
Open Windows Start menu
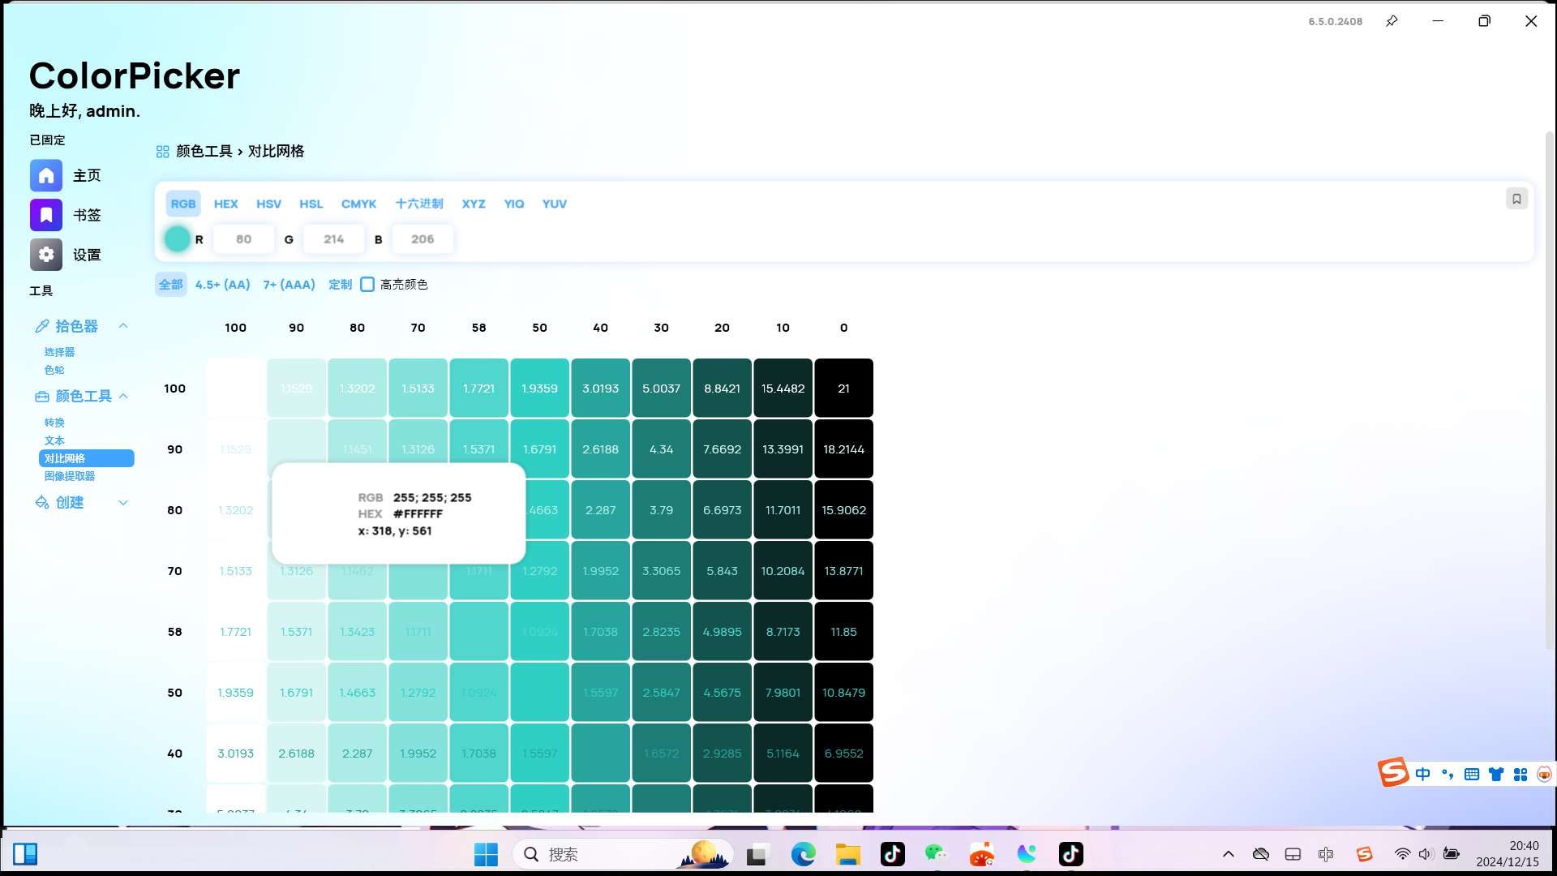[486, 854]
